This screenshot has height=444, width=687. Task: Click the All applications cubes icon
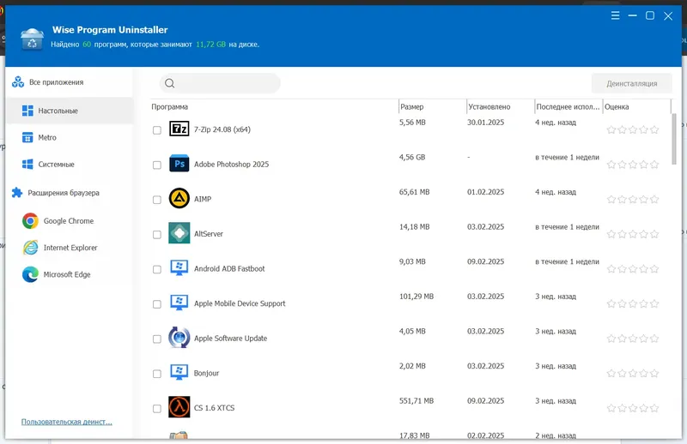coord(18,81)
